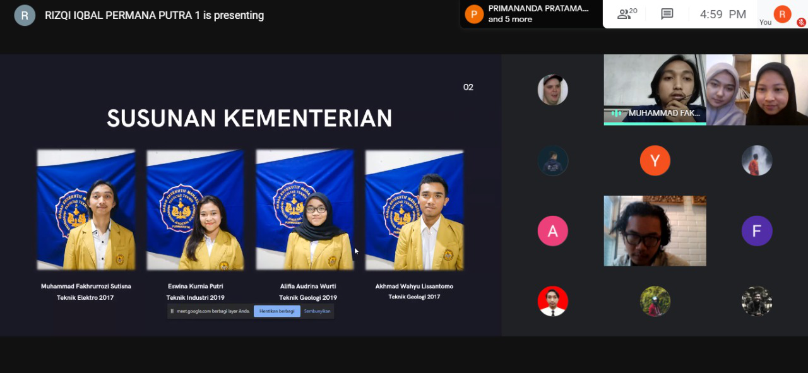The height and width of the screenshot is (373, 808).
Task: Click the participant avatar with red background
Action: tap(552, 301)
